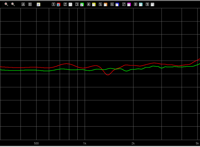
Task: Select curve slot number 2
Action: click(65, 5)
